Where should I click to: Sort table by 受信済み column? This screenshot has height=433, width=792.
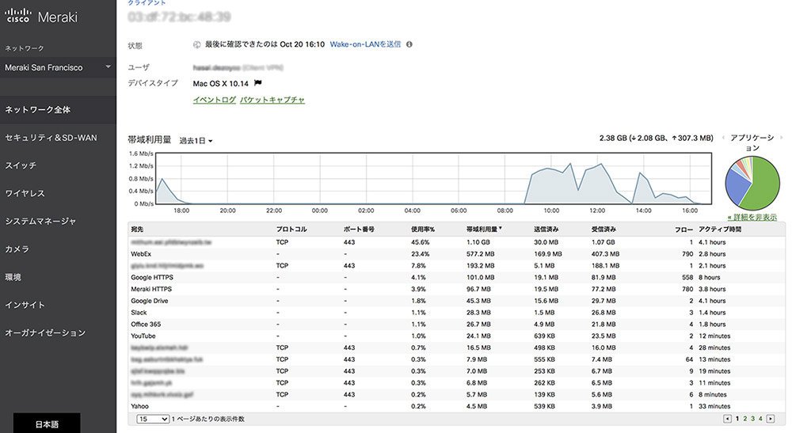point(604,229)
